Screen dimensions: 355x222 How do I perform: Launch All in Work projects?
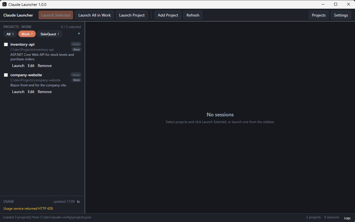(x=95, y=15)
